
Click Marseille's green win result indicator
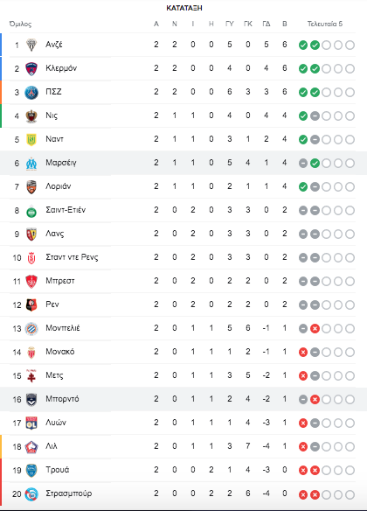tap(315, 164)
